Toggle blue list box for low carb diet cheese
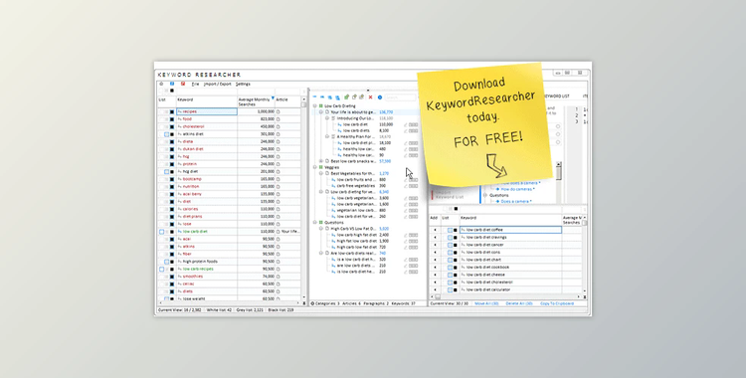746x378 pixels. pos(450,275)
